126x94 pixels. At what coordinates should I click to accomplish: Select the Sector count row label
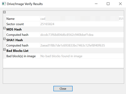coord(15,24)
